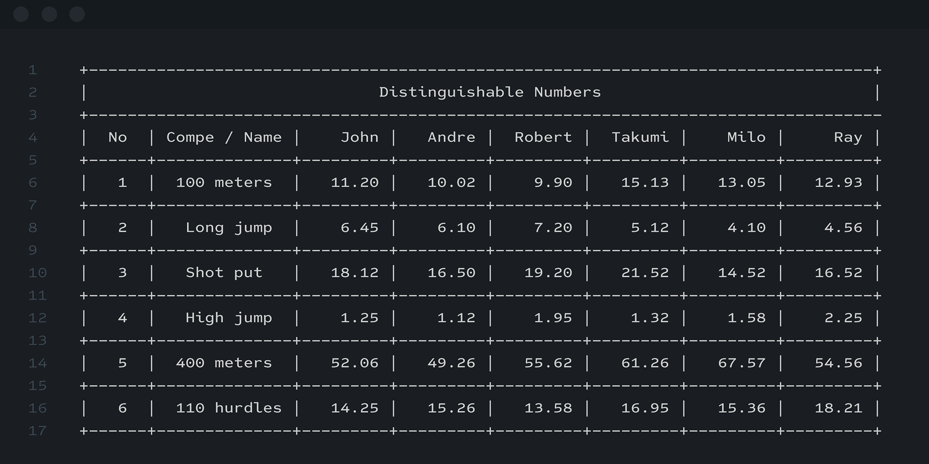
Task: Click the "100 meters" row label
Action: coord(224,183)
